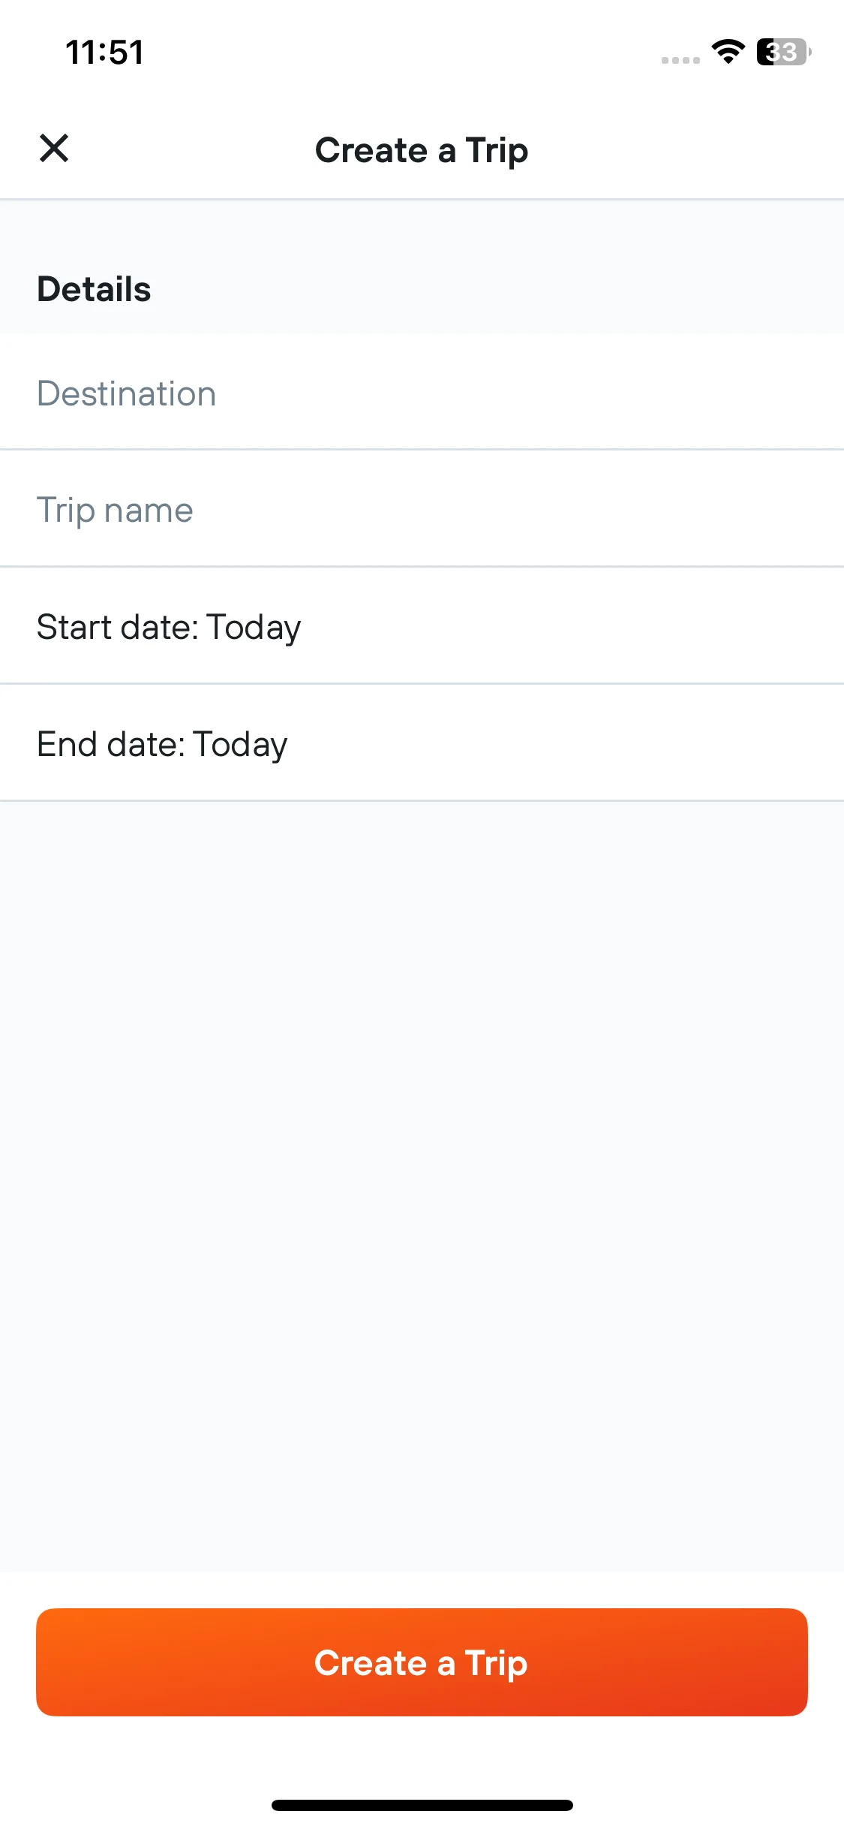Select the Today value for Start date
The height and width of the screenshot is (1829, 844).
pyautogui.click(x=254, y=628)
